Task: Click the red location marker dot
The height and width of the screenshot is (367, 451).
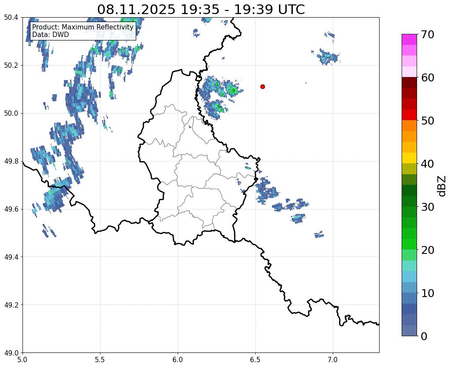Action: (x=262, y=86)
